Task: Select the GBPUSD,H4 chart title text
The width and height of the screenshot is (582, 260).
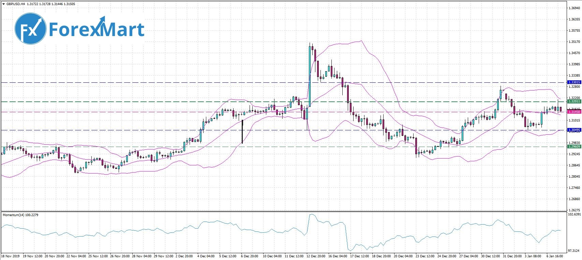Action: click(x=15, y=4)
